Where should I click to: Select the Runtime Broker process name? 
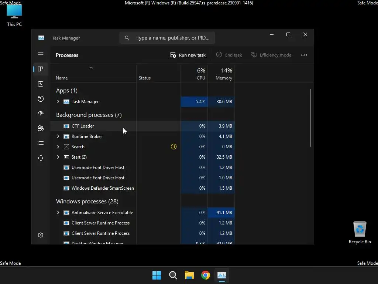coord(86,136)
